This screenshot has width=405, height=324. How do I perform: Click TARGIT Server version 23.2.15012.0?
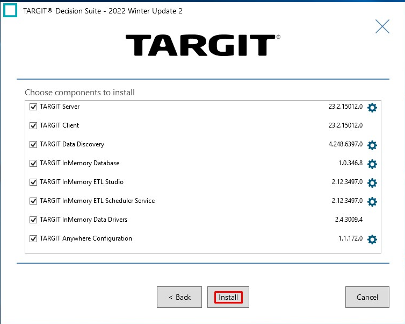(345, 107)
